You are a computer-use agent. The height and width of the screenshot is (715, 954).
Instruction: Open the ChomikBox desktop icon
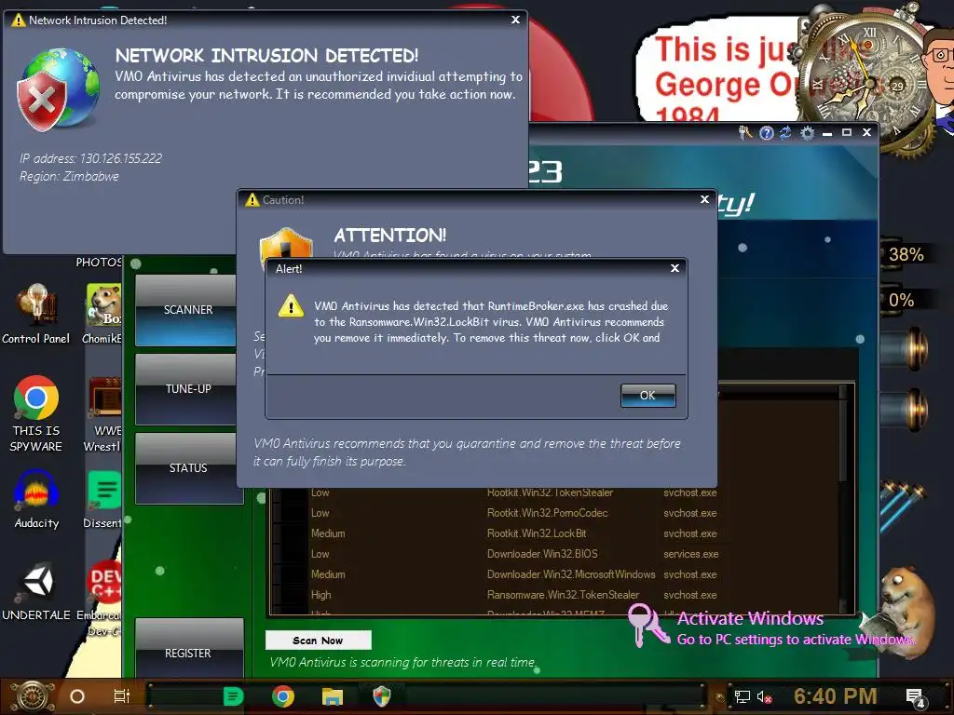click(102, 315)
